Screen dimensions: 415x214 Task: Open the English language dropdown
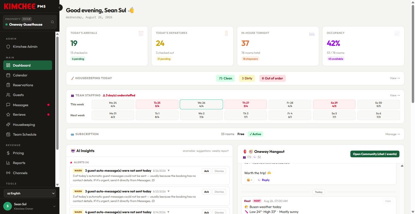[30, 194]
